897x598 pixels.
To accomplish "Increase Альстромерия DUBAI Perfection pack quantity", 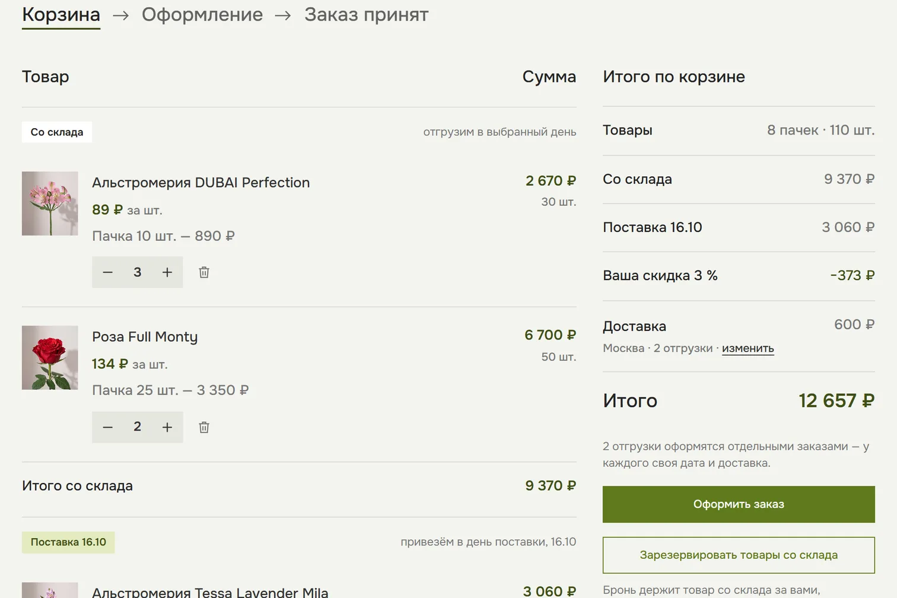I will 167,272.
